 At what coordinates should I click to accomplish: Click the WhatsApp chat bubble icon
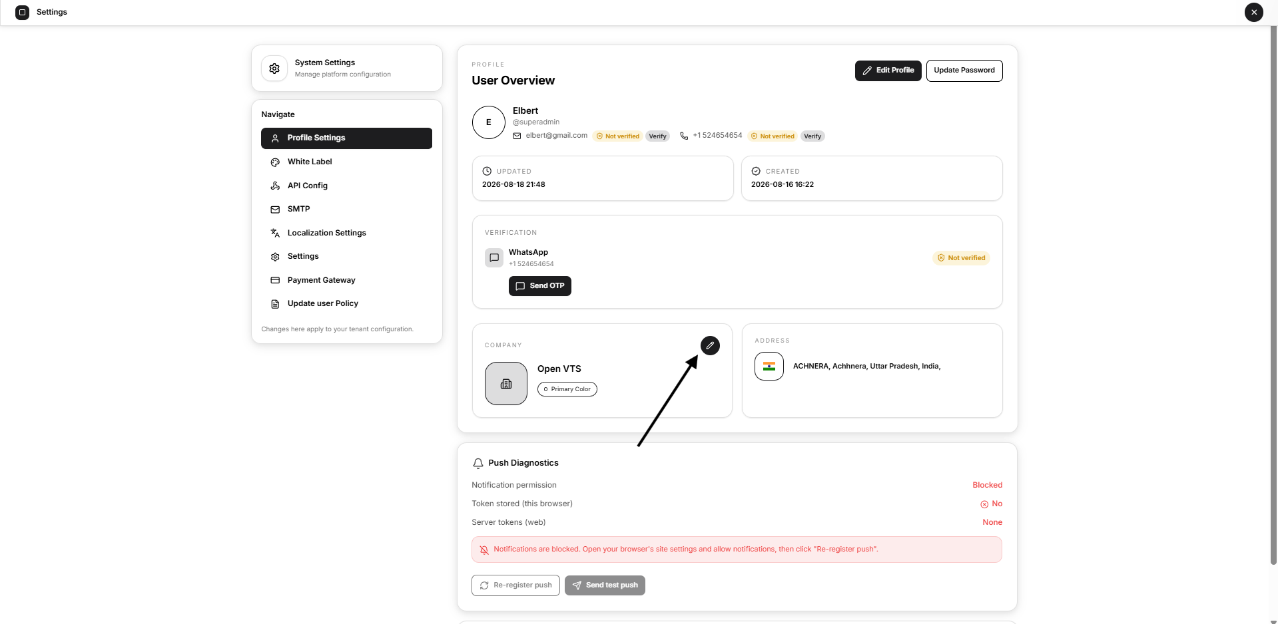click(494, 257)
